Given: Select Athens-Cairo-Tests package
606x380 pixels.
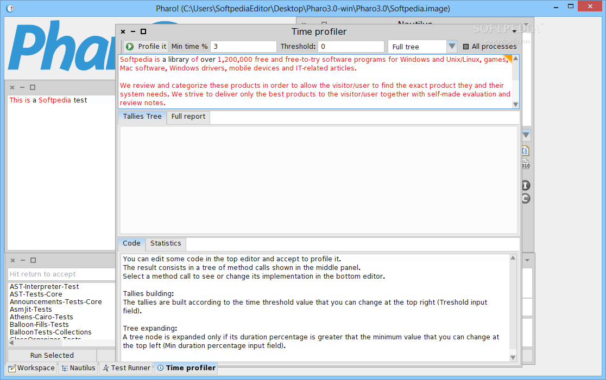Looking at the screenshot, I should pos(41,317).
